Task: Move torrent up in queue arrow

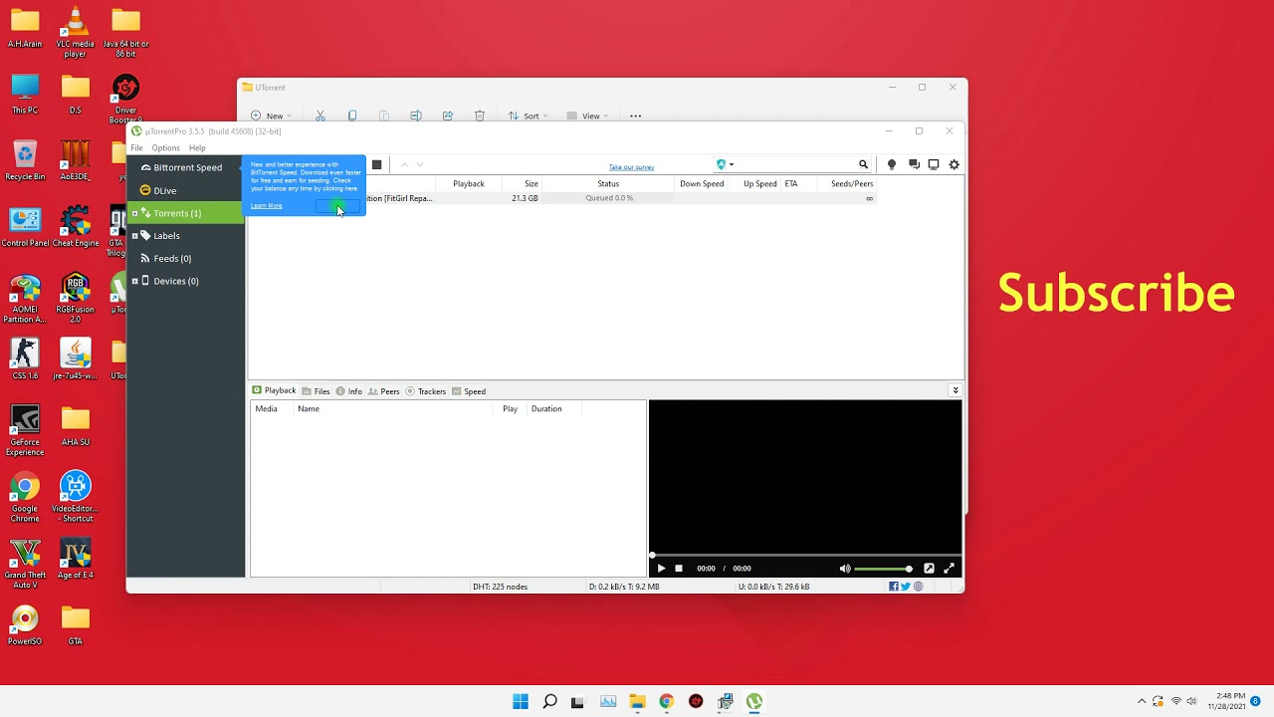Action: point(404,164)
